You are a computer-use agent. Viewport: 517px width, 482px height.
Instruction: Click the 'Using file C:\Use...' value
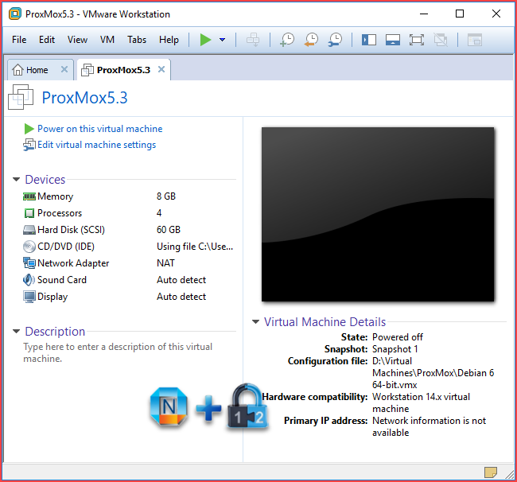(x=195, y=247)
